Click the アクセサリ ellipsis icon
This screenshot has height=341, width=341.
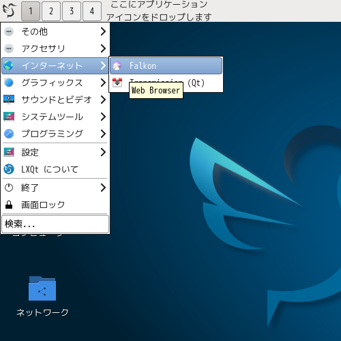pos(9,48)
